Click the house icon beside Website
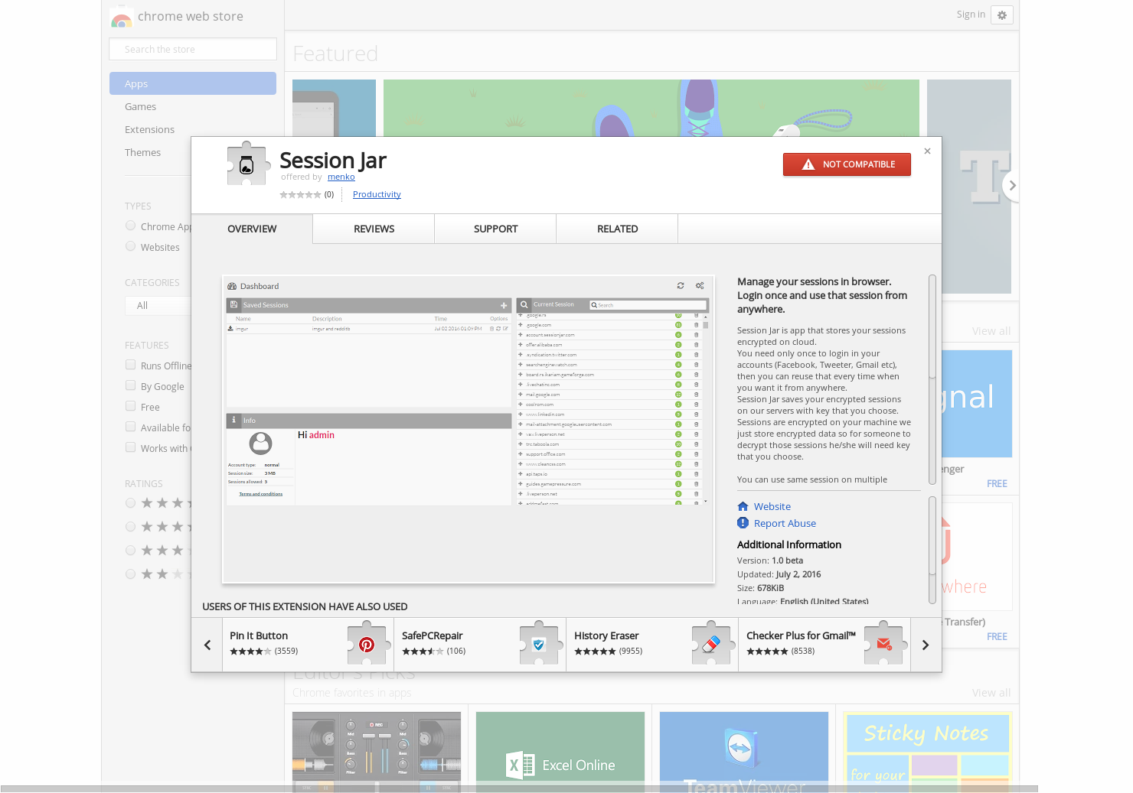 coord(743,506)
